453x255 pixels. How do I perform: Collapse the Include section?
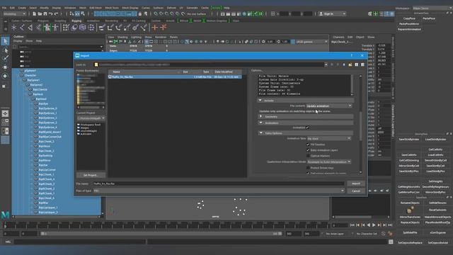pyautogui.click(x=260, y=101)
